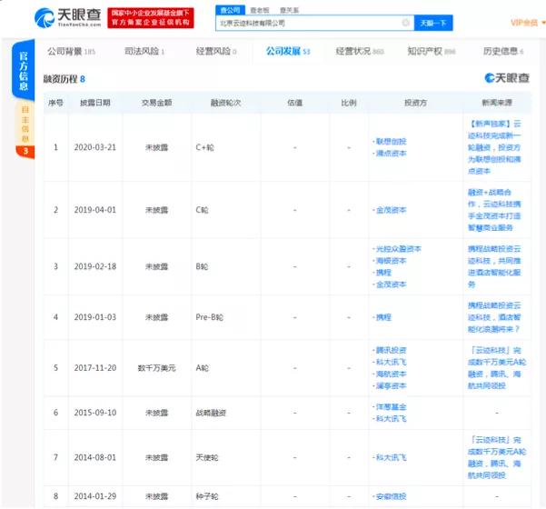Open 携程 investor in B轮 row

point(383,273)
